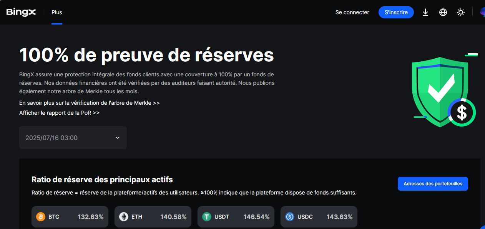
Task: Select the USDC coin icon
Action: pyautogui.click(x=290, y=216)
